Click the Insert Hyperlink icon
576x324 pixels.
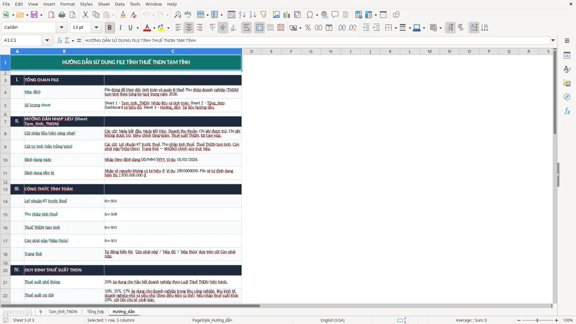pos(324,15)
